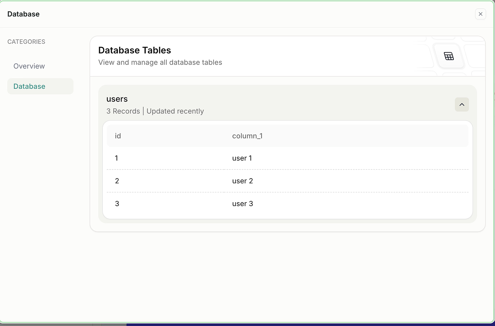Click the id cell of row 2
This screenshot has width=495, height=326.
coord(117,181)
